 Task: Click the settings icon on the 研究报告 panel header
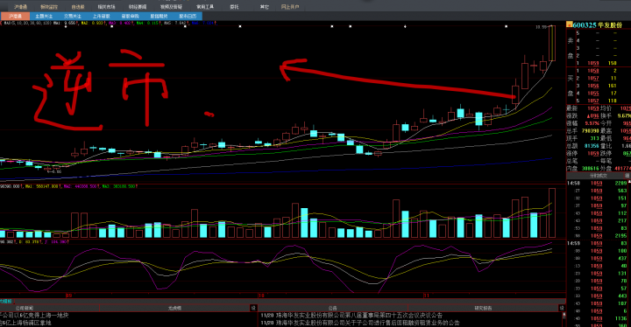pyautogui.click(x=562, y=308)
